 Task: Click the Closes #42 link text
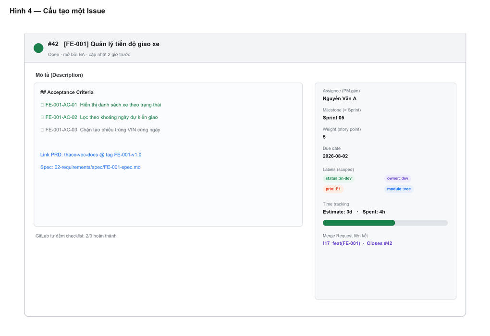tap(380, 243)
